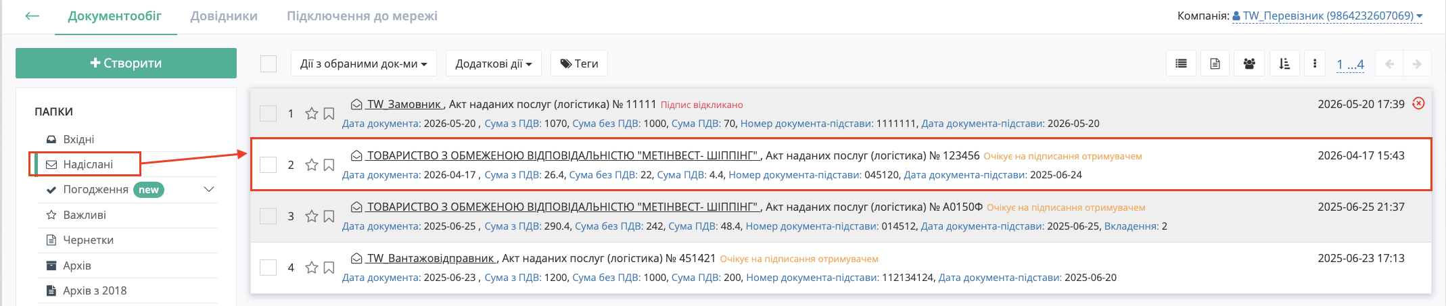
Task: Open the 'Додаткові дії' dropdown
Action: click(x=494, y=63)
